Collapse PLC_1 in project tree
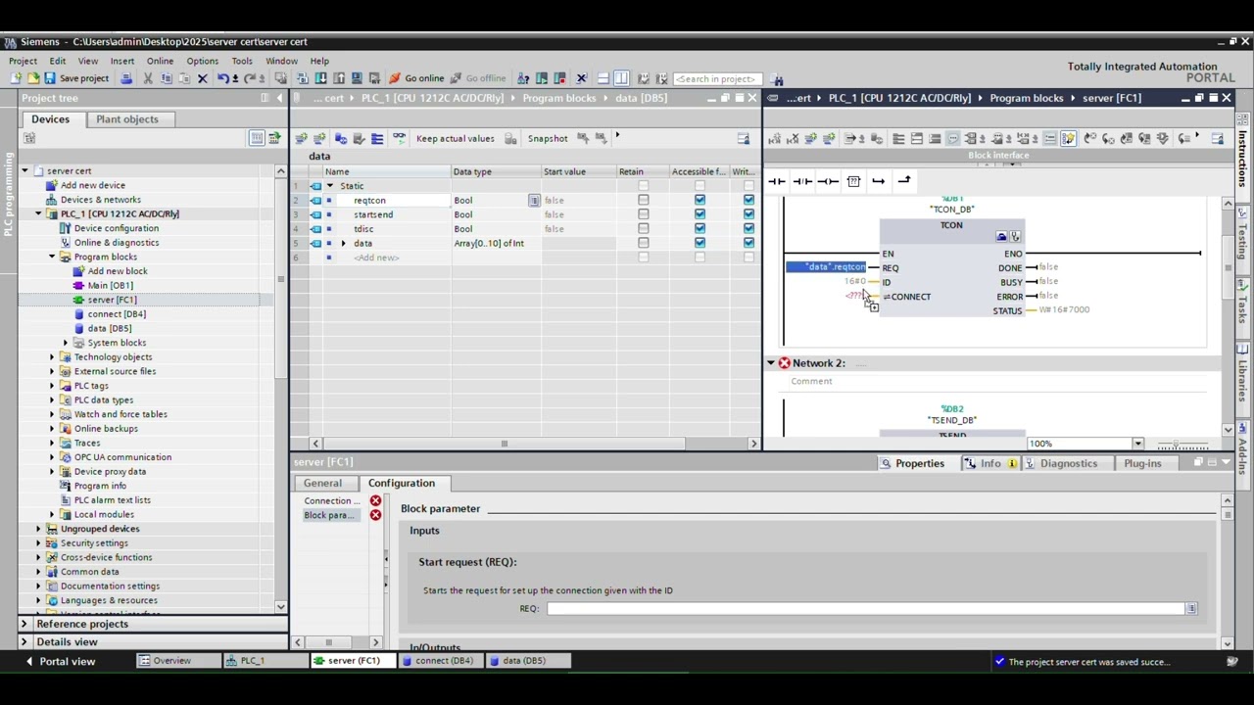Viewport: 1254px width, 705px height. pos(38,213)
